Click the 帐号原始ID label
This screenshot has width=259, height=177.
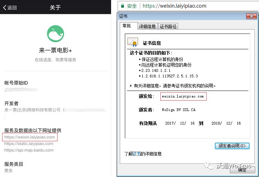[16, 83]
